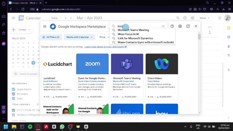Click the Today button

[x=54, y=18]
